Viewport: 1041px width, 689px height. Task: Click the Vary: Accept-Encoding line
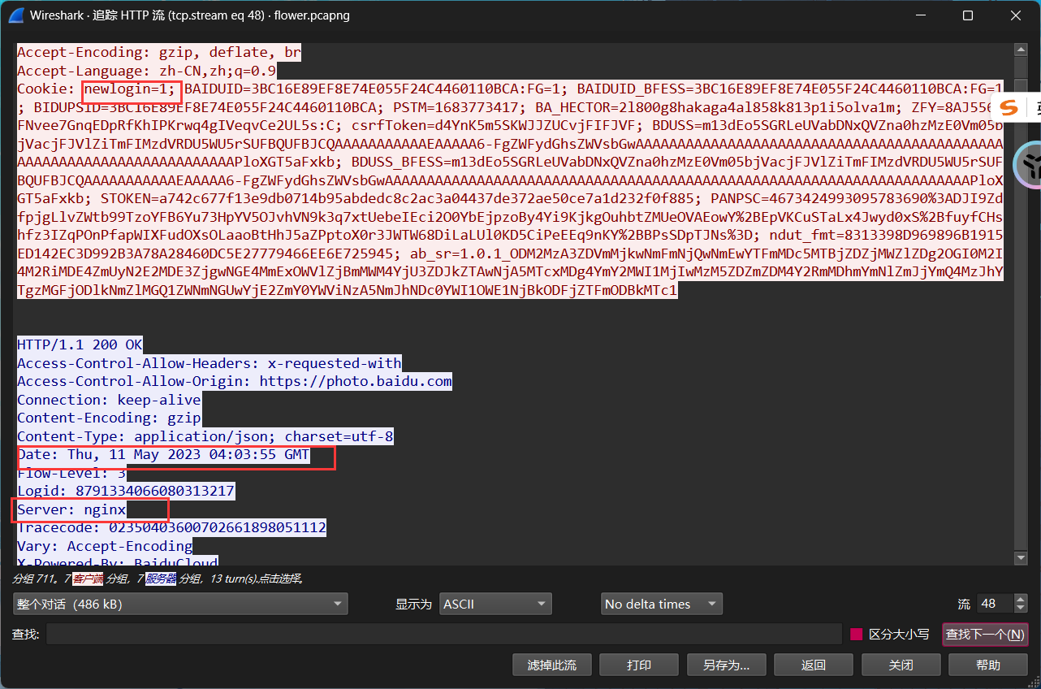(x=105, y=546)
